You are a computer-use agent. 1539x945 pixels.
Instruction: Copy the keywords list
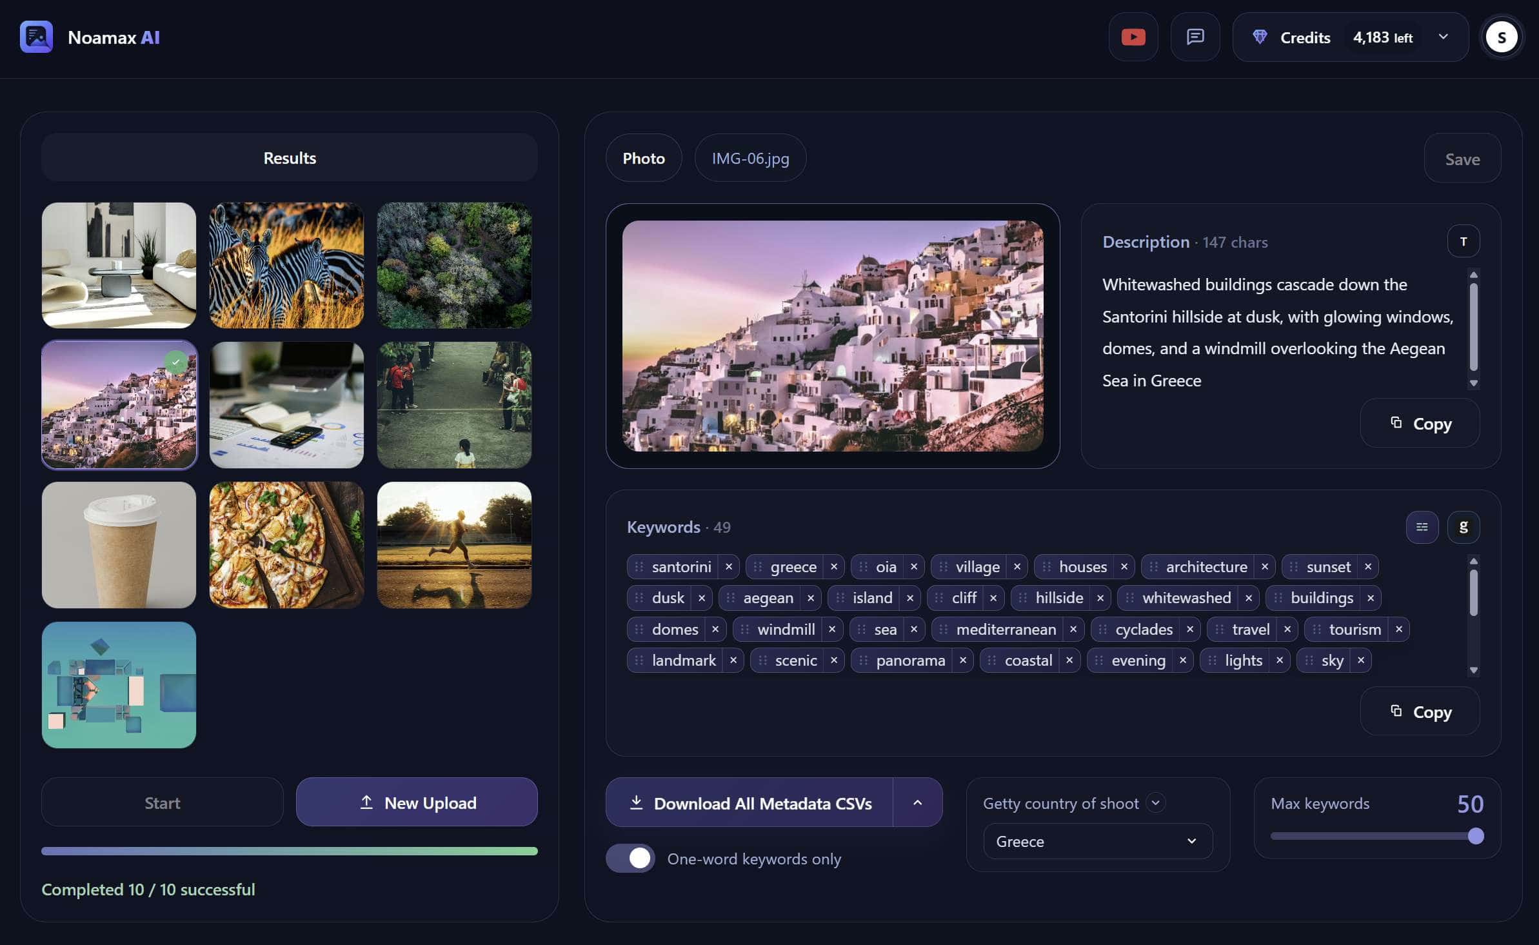(x=1420, y=711)
